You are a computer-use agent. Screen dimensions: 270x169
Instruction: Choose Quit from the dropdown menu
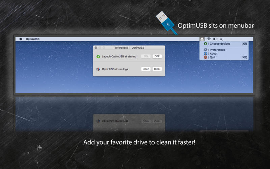pos(224,57)
